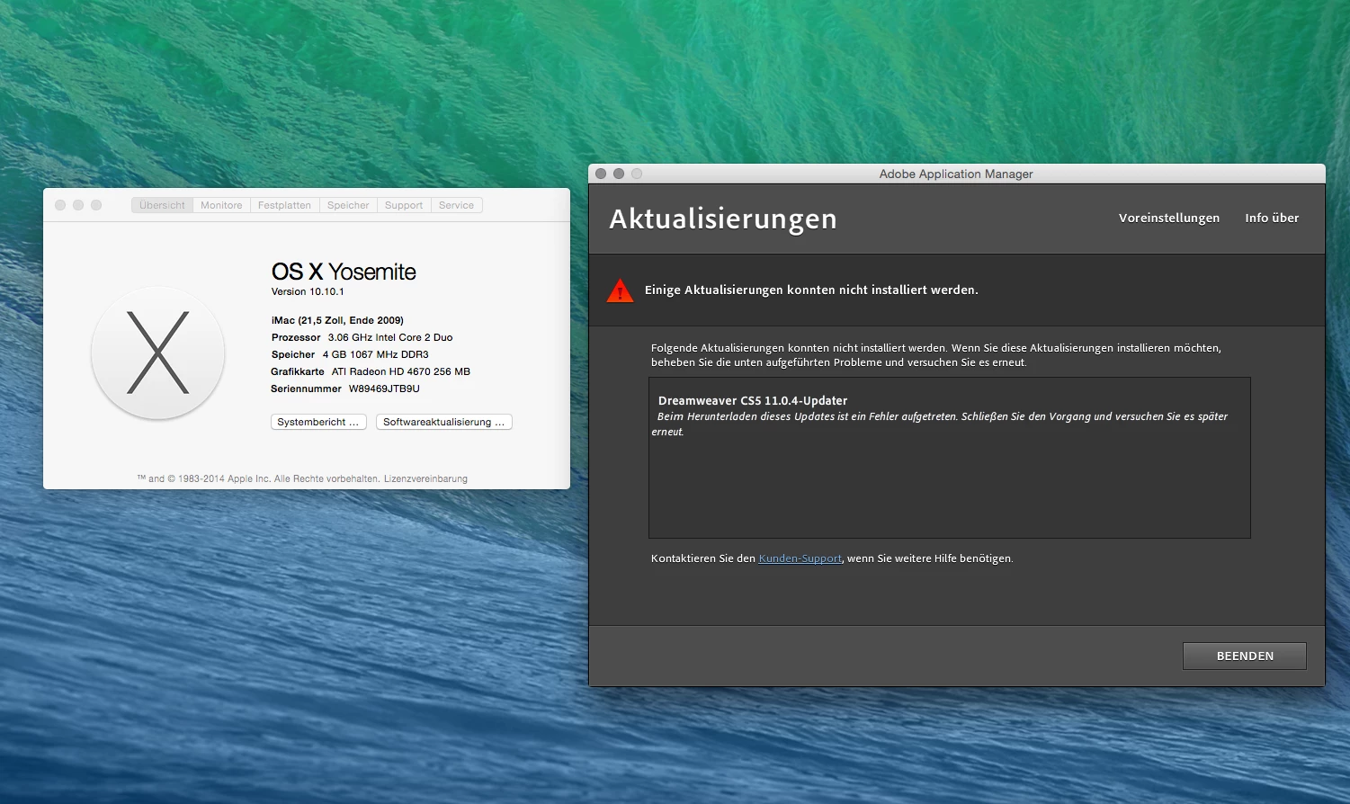Image resolution: width=1350 pixels, height=804 pixels.
Task: Go to the Support tab
Action: [404, 205]
